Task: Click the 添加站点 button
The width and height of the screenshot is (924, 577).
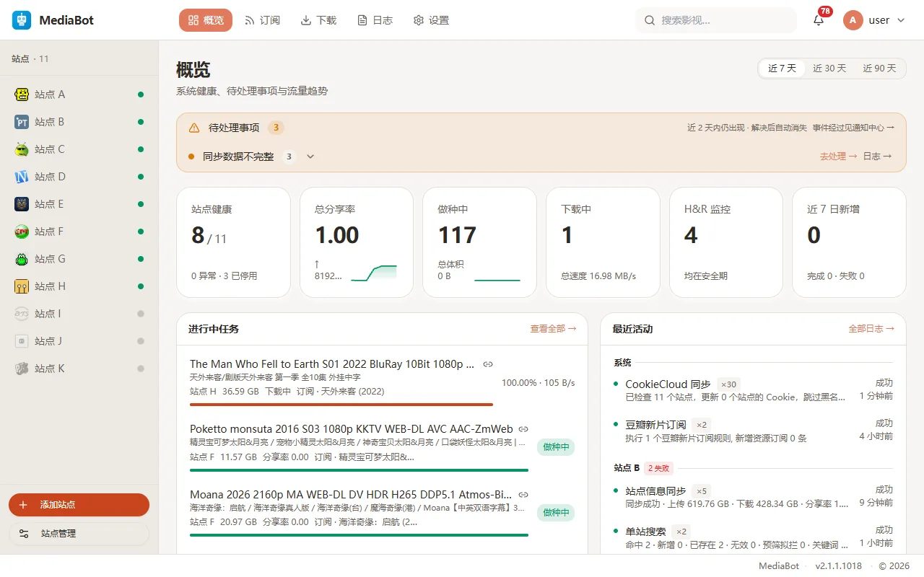Action: tap(79, 505)
